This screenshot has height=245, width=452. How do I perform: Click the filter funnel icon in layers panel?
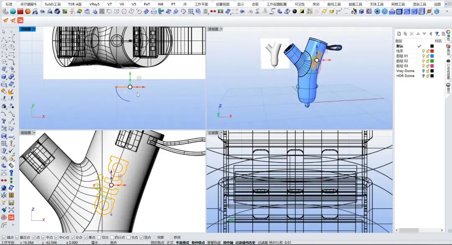(x=437, y=34)
